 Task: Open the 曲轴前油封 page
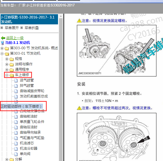coord(28,117)
